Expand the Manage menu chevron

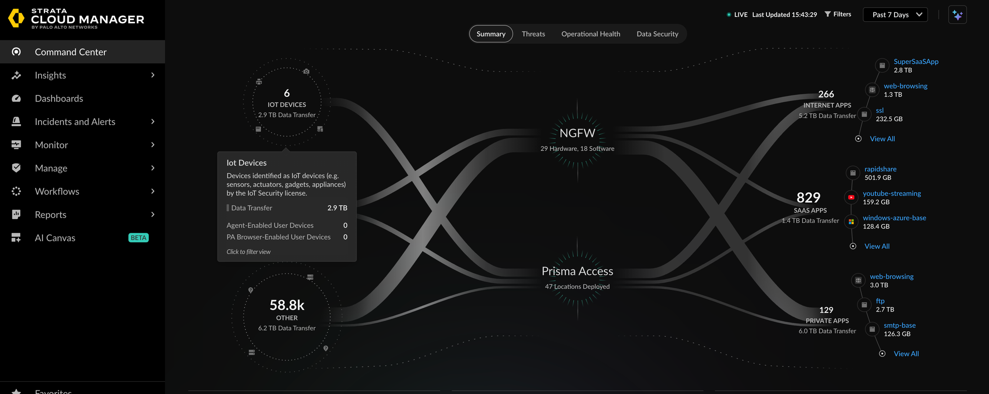[x=153, y=168]
